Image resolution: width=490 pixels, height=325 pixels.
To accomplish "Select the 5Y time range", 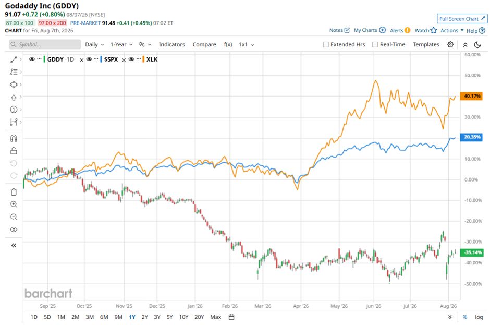I will click(169, 317).
